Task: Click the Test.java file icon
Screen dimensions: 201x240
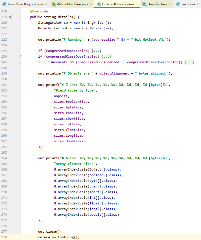Action: point(178,4)
